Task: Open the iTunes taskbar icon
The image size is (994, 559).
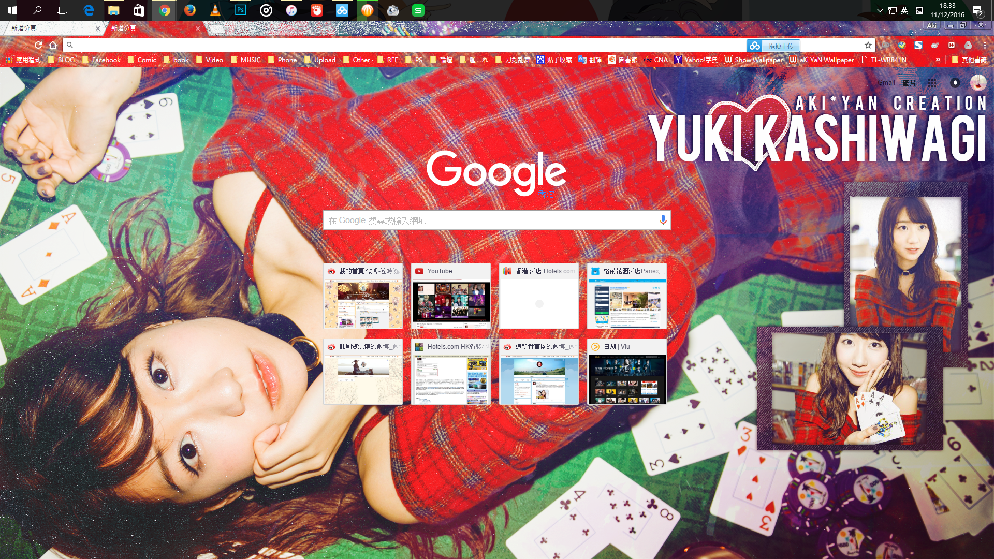Action: pyautogui.click(x=291, y=10)
